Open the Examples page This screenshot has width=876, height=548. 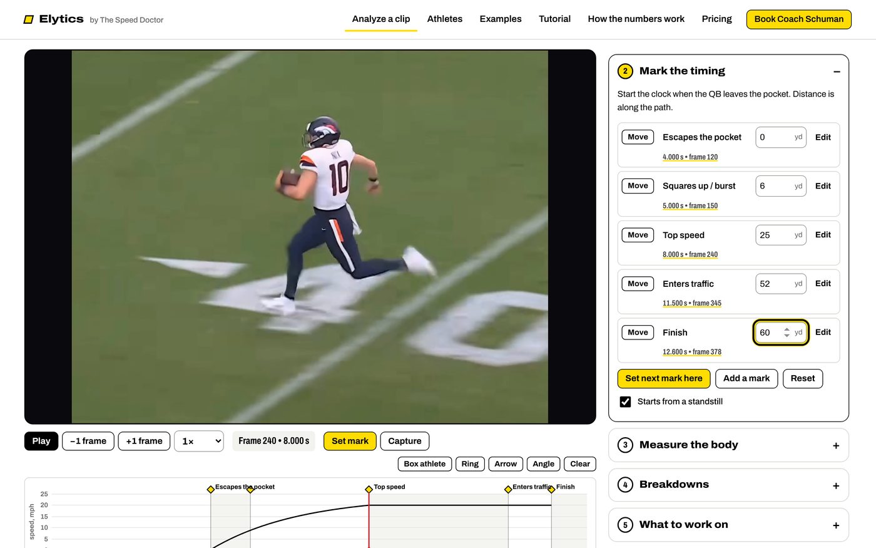501,19
